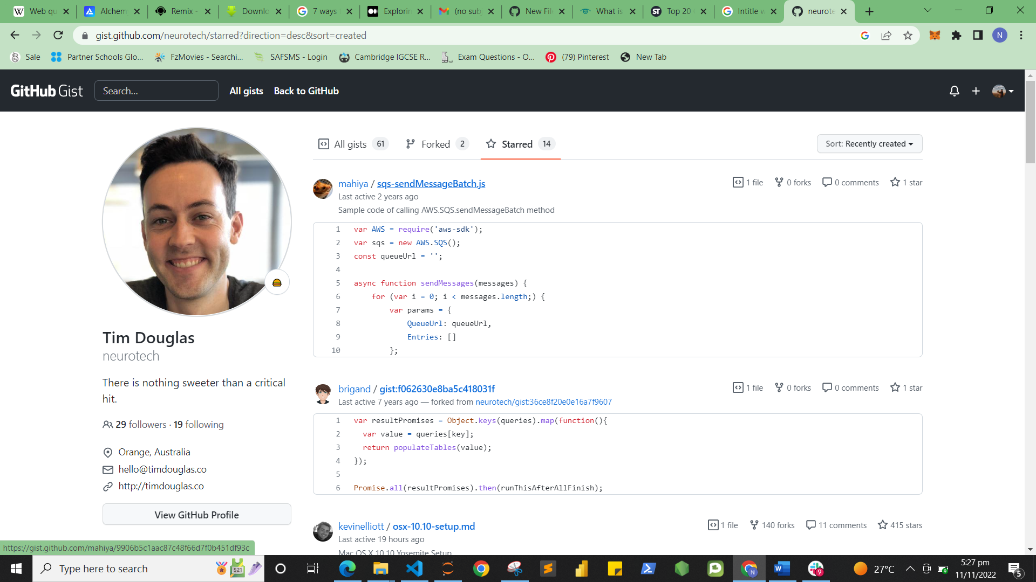
Task: Switch to the All gists tab
Action: (351, 144)
